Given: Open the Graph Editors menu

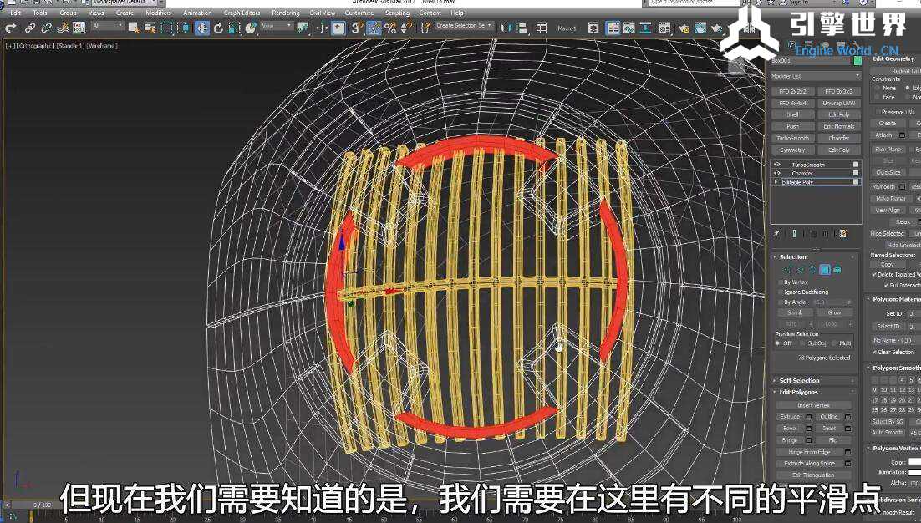Looking at the screenshot, I should click(242, 13).
